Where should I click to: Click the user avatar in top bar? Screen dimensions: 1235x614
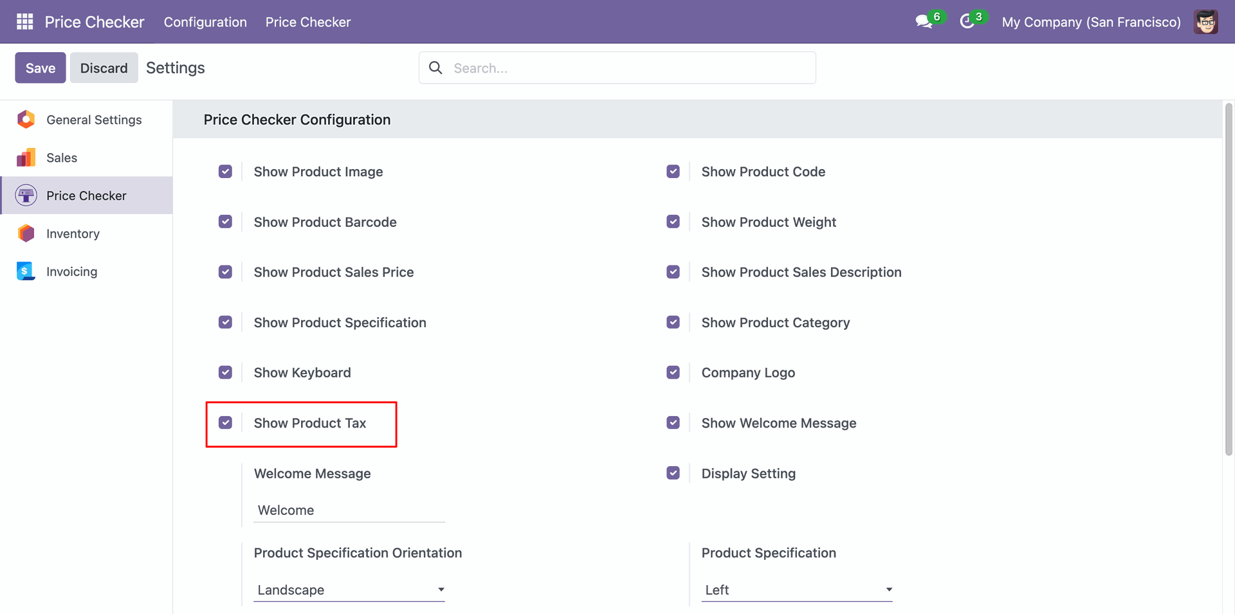(1205, 22)
